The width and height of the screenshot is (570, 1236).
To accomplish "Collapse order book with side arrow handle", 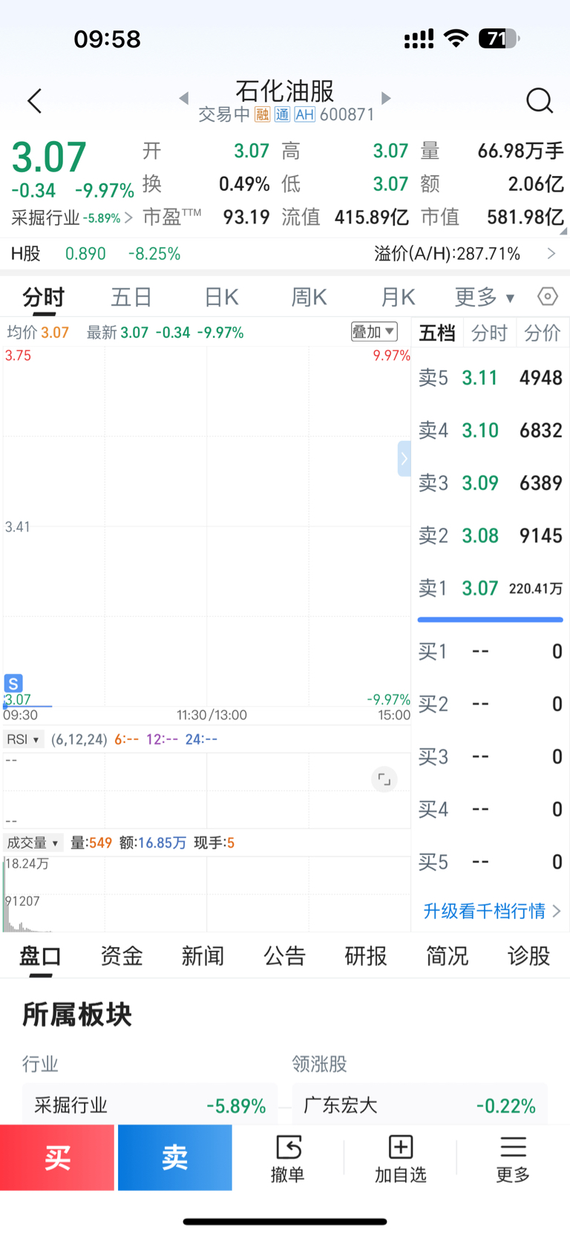I will coord(404,459).
